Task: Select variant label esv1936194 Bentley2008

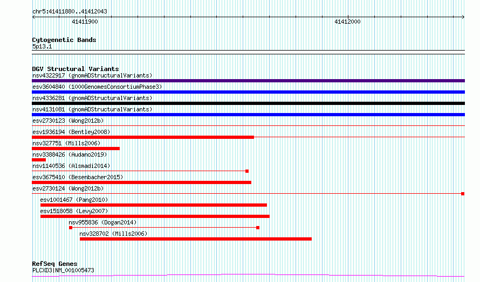Action: (x=71, y=132)
